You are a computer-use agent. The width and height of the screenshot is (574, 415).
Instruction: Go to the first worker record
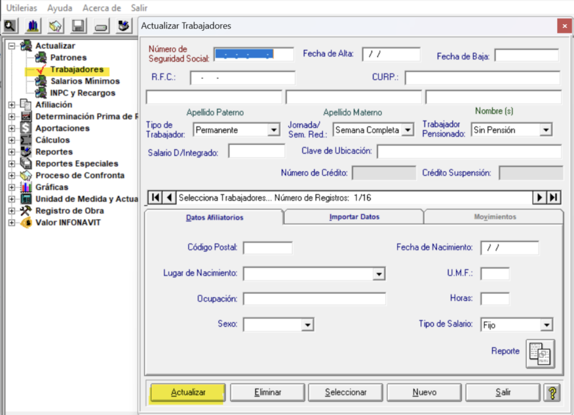[x=155, y=198]
